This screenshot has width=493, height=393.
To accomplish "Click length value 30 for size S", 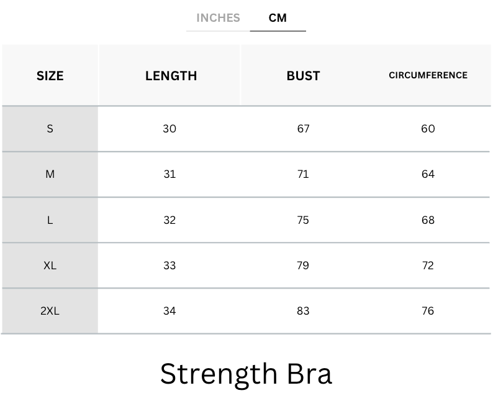I will [x=170, y=129].
